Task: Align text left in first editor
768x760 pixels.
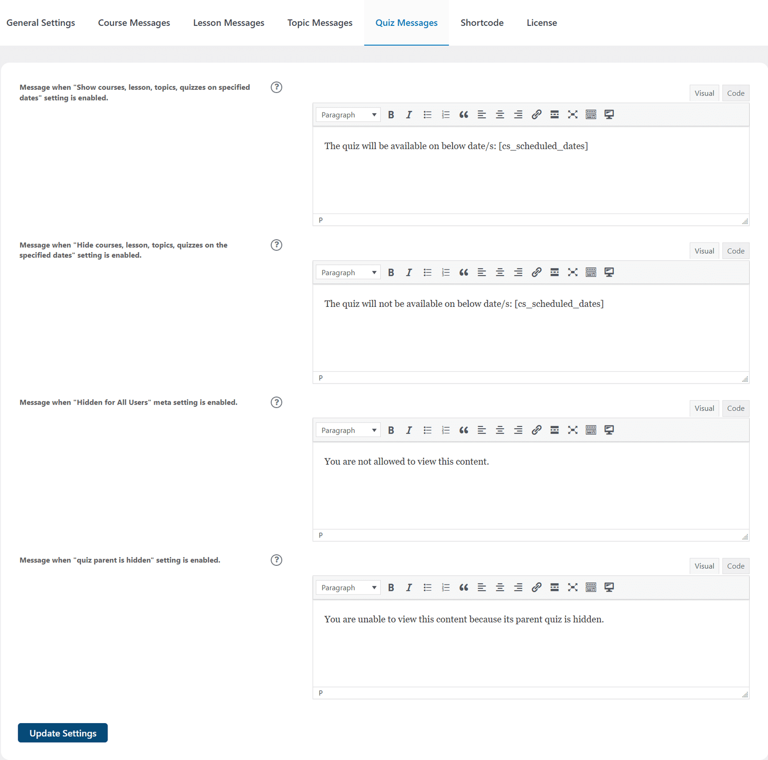Action: coord(482,115)
